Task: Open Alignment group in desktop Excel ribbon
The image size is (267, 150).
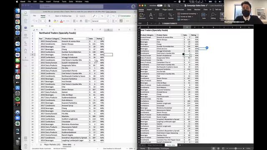Action: click(x=161, y=16)
